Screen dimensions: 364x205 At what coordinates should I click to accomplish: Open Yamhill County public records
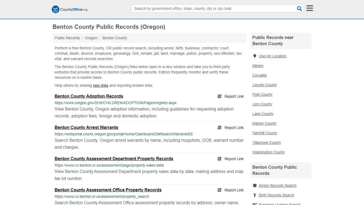point(265,133)
